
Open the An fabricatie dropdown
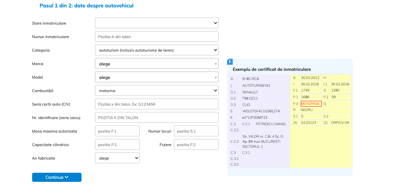tap(117, 158)
